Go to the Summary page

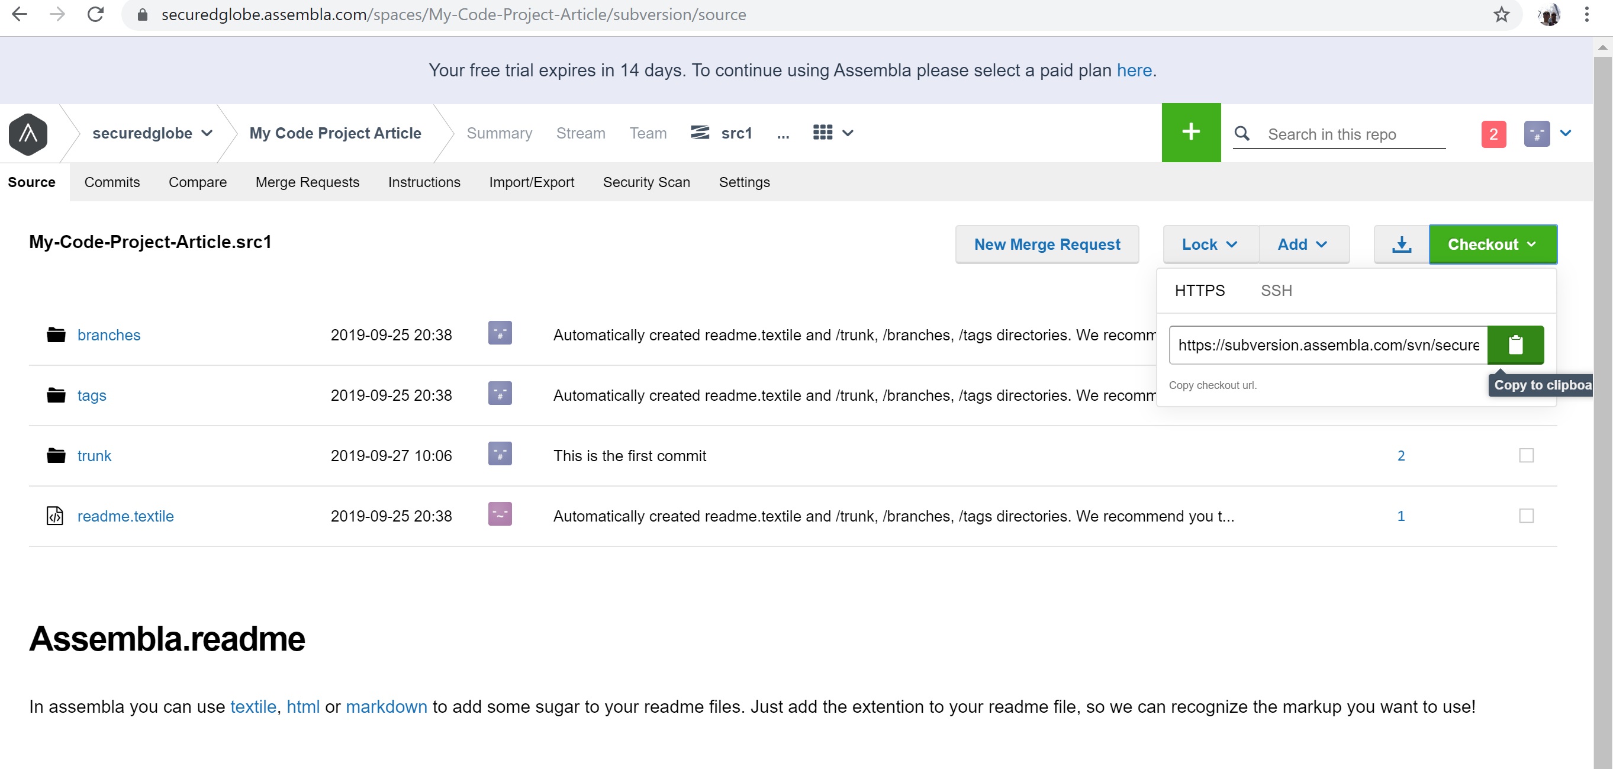[499, 133]
